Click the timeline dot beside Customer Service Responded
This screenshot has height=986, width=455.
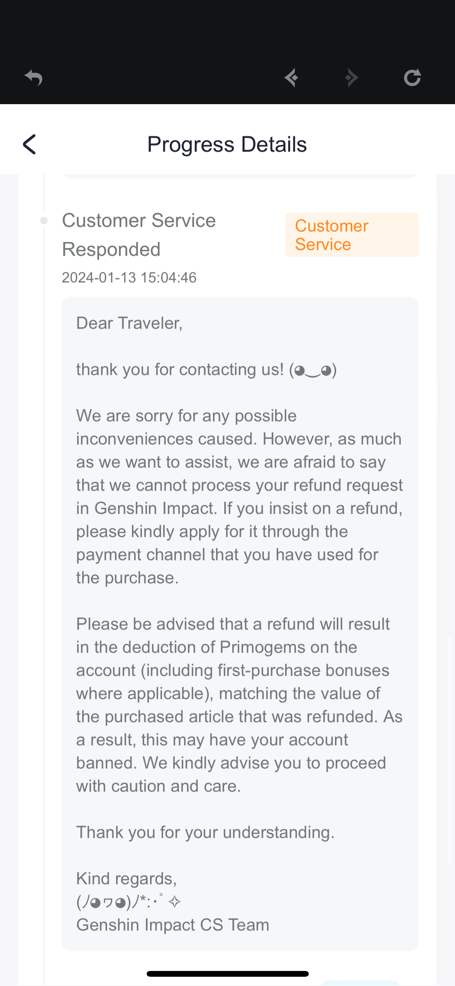[x=44, y=221]
